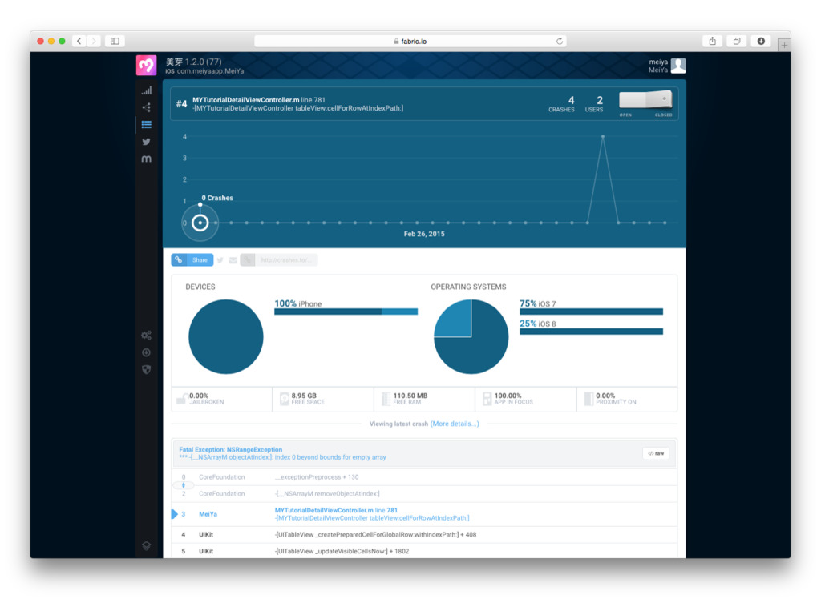Image resolution: width=821 pixels, height=615 pixels.
Task: Click the 100.00% App In Focus stat
Action: 526,399
